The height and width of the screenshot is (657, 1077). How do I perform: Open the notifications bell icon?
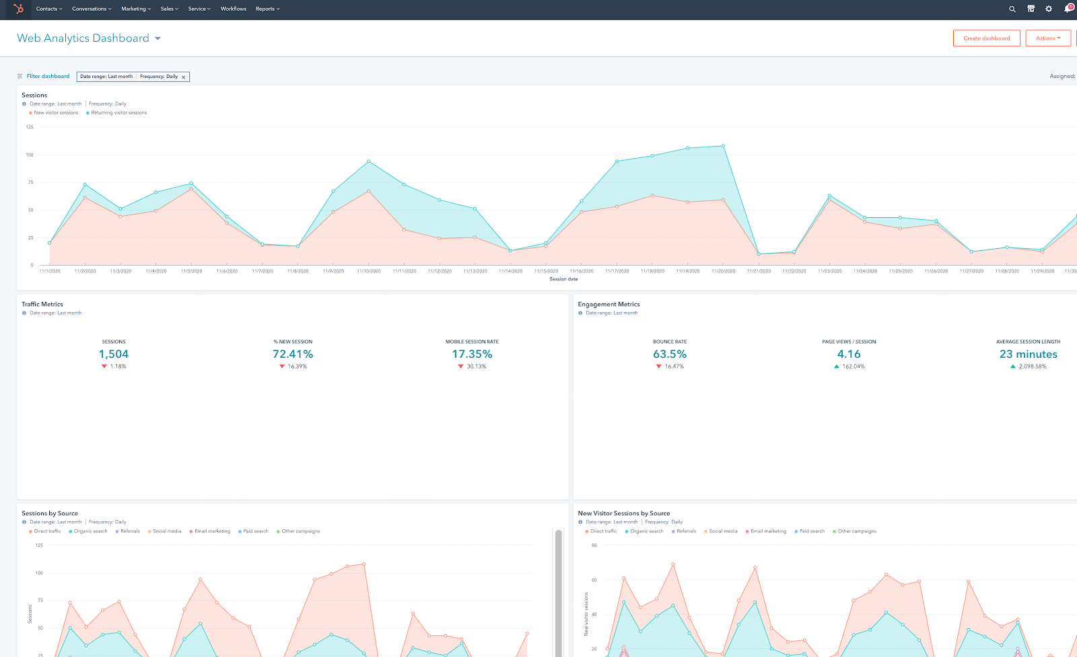coord(1068,9)
